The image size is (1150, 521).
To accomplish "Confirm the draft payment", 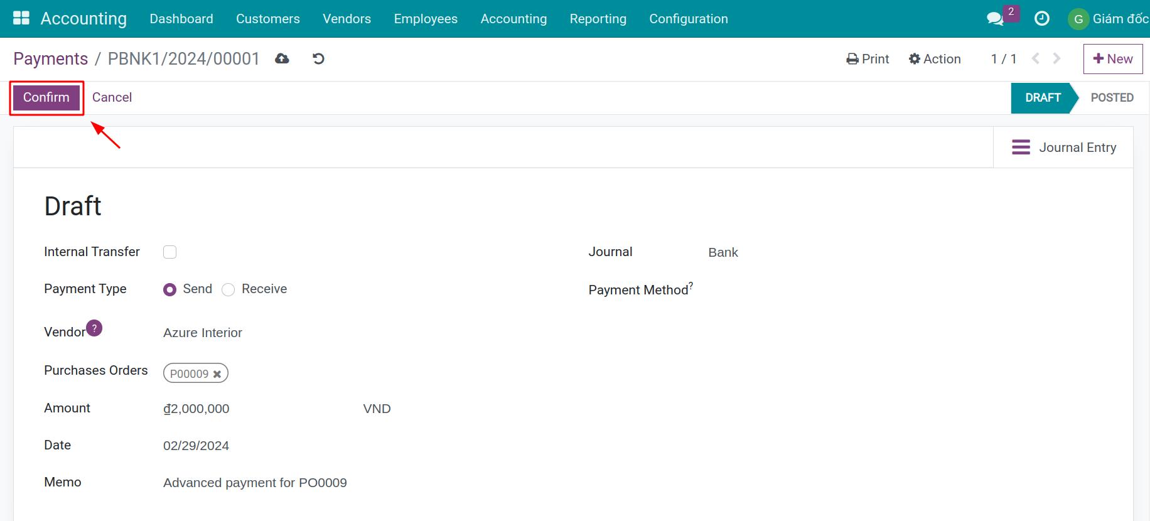I will tap(46, 97).
